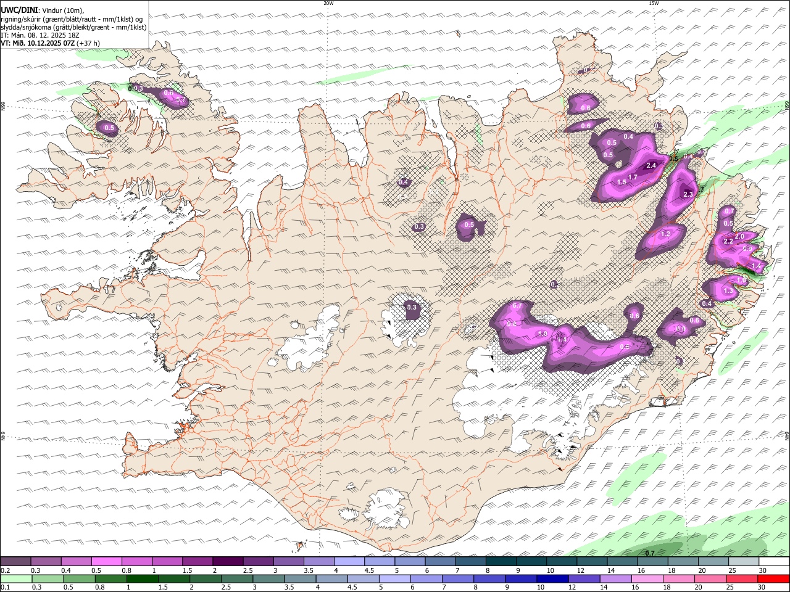Click the 'UWC/DINI' title text
This screenshot has width=790, height=592.
click(x=19, y=10)
